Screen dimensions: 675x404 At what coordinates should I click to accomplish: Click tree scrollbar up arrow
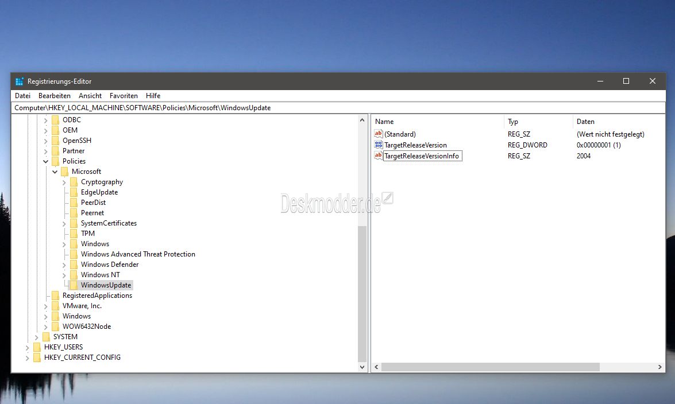[362, 121]
